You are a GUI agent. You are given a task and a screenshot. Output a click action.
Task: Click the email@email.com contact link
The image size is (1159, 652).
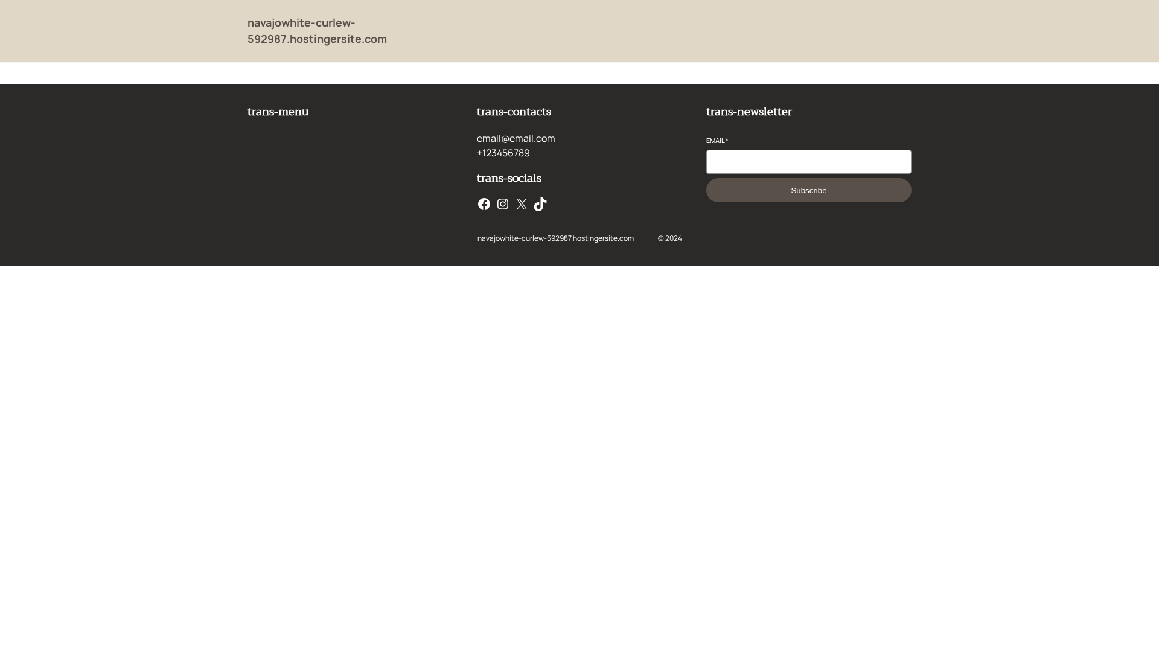[516, 138]
